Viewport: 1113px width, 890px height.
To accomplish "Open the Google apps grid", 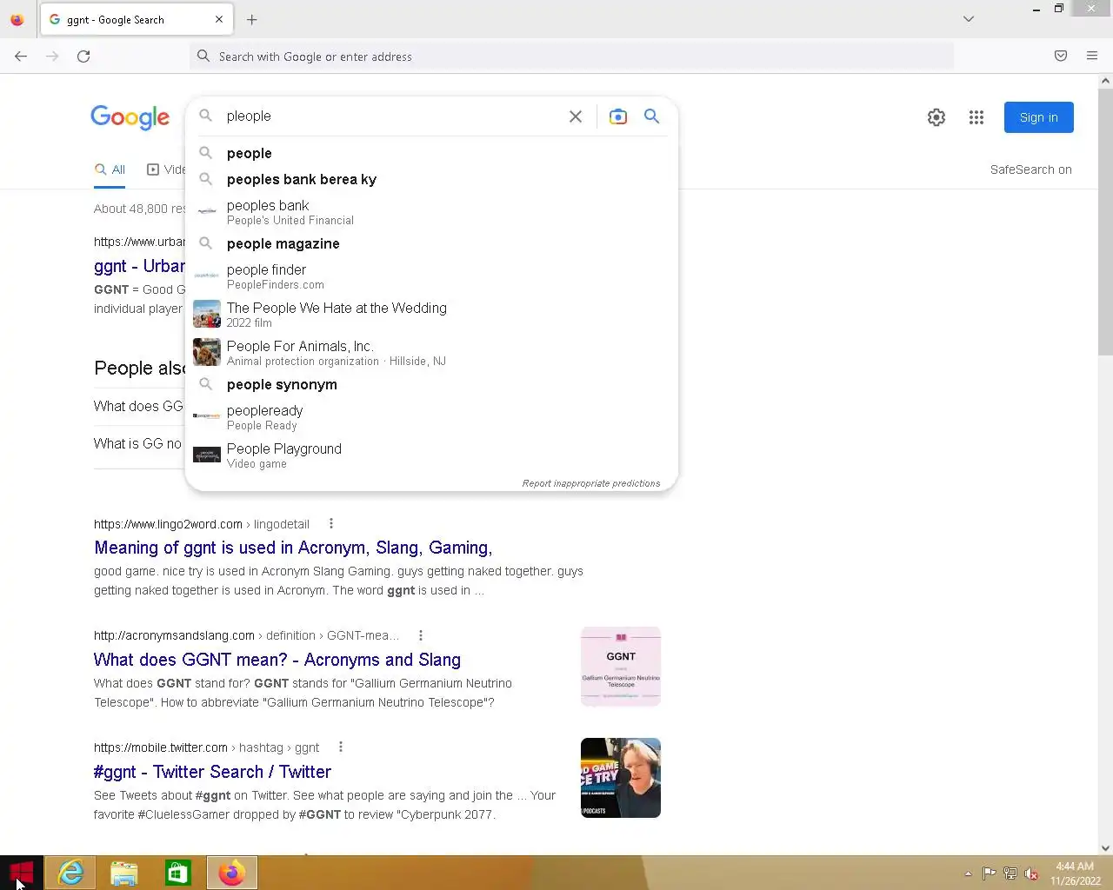I will coord(976,117).
